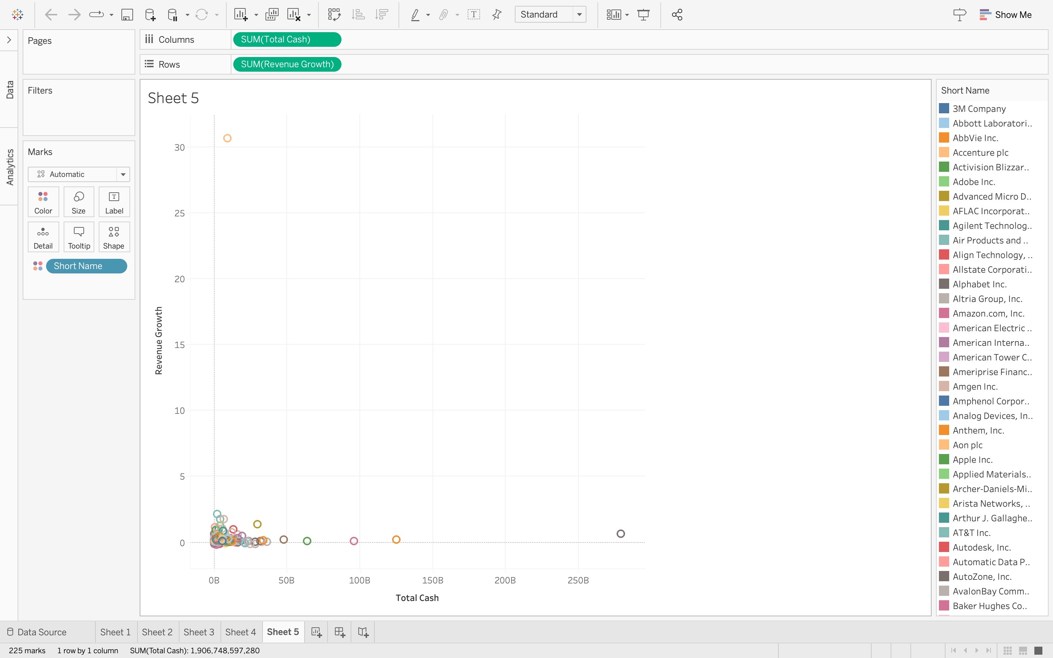Click the Sort Ascending toolbar icon
The image size is (1053, 658).
(358, 15)
